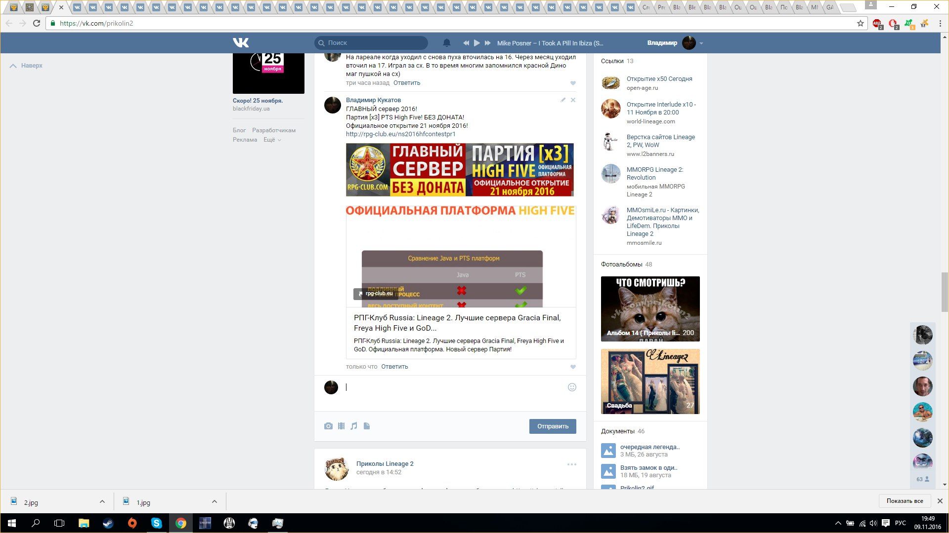The image size is (949, 533).
Task: Click the VK logo home icon
Action: [241, 43]
